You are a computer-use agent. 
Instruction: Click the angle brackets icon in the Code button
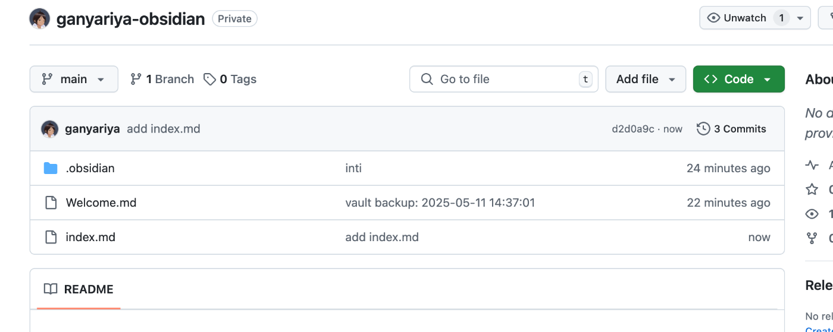(710, 79)
